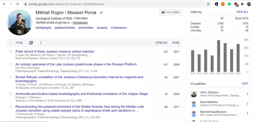The width and height of the screenshot is (253, 122).
Task: Click the Jurassic interest tag
Action: coord(102,28)
